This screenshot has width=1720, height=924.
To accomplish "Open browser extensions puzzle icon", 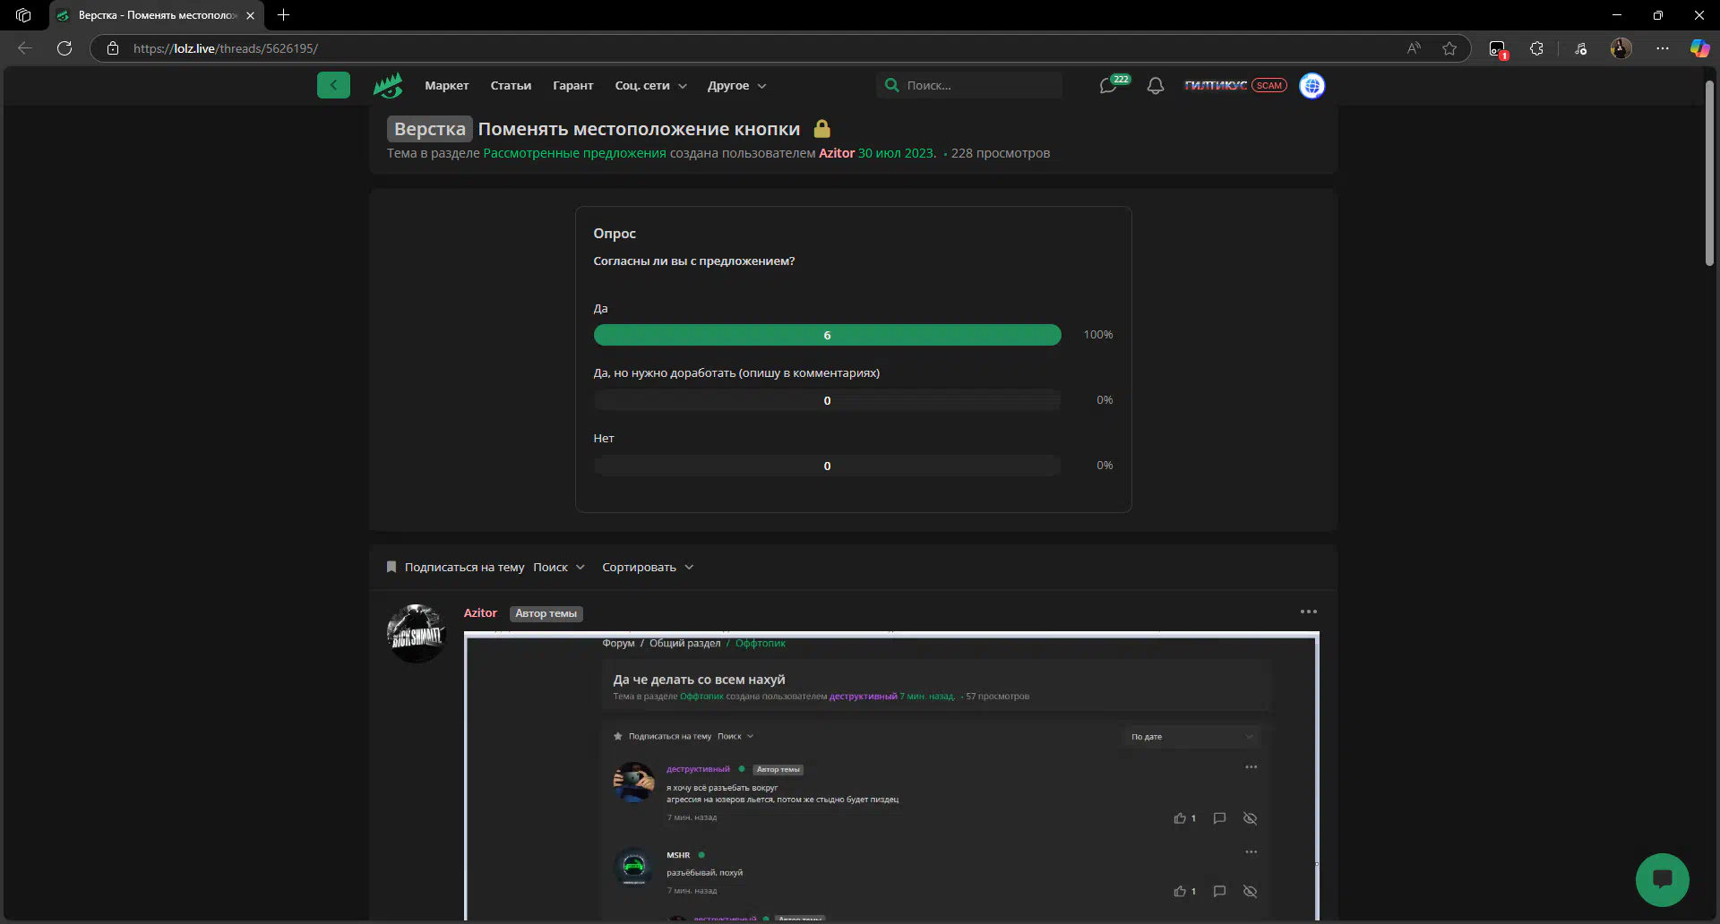I will coord(1537,48).
